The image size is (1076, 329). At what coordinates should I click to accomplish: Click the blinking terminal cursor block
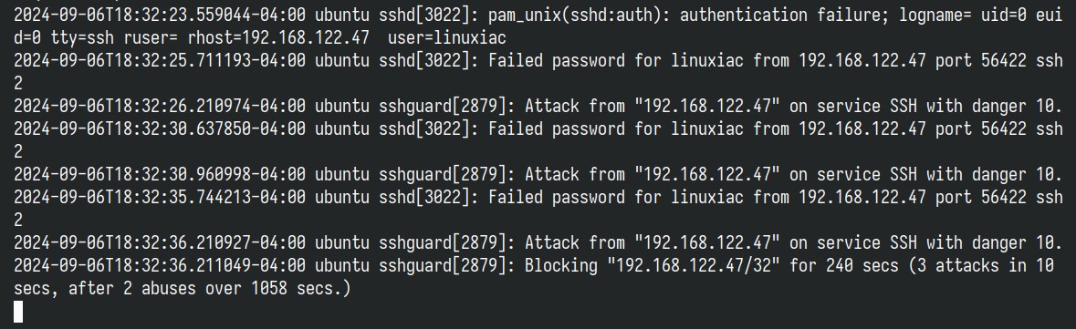[x=18, y=311]
